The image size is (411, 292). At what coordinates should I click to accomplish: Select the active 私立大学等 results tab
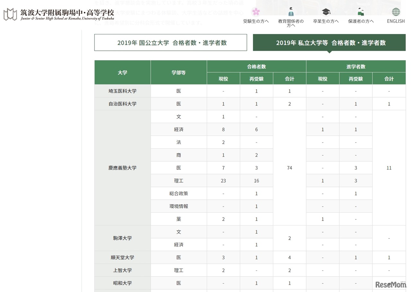point(329,43)
